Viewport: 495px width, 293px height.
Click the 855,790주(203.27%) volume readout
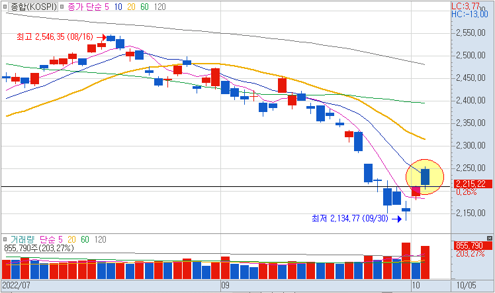tap(39, 248)
